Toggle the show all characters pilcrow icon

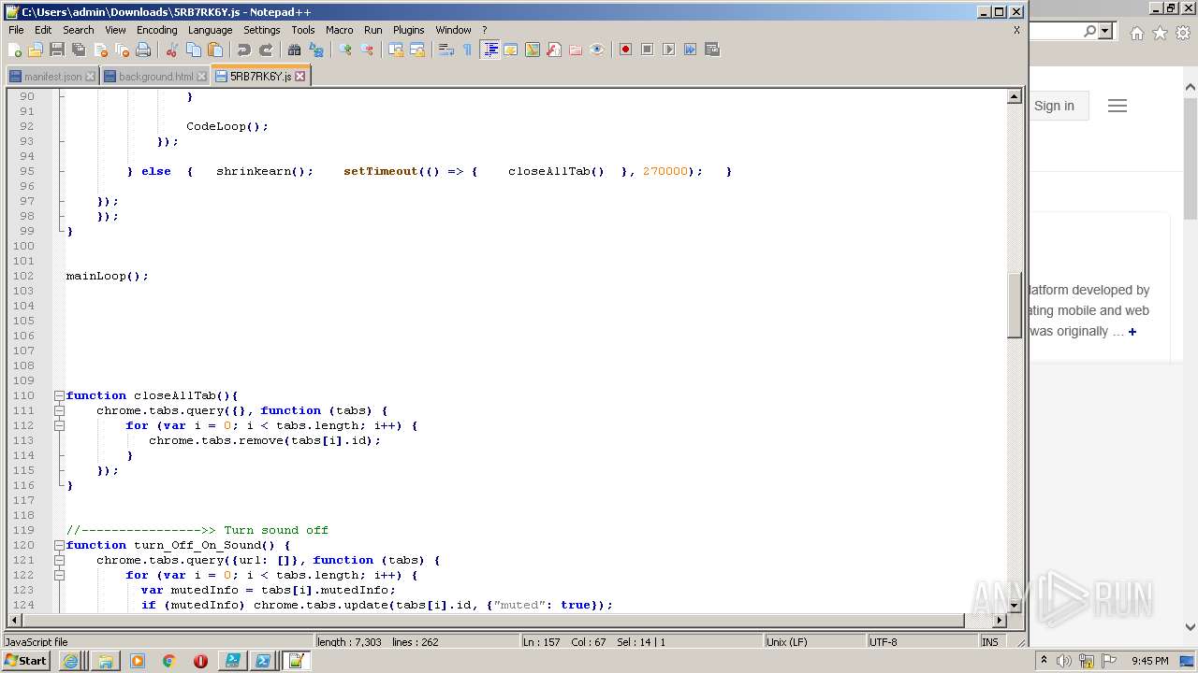(468, 50)
